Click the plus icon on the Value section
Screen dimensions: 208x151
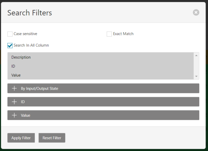tap(14, 115)
